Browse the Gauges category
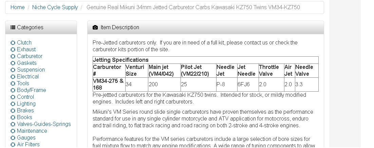Image resolution: width=374 pixels, height=148 pixels. tap(26, 138)
